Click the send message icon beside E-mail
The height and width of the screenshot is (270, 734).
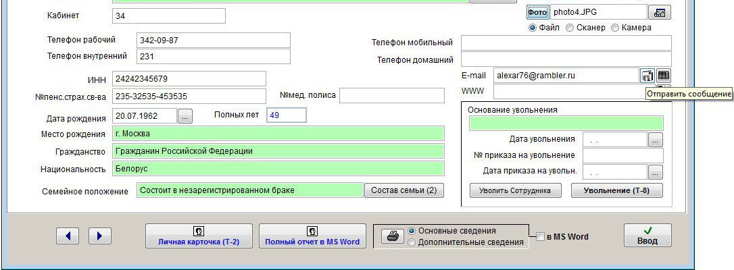pyautogui.click(x=647, y=76)
